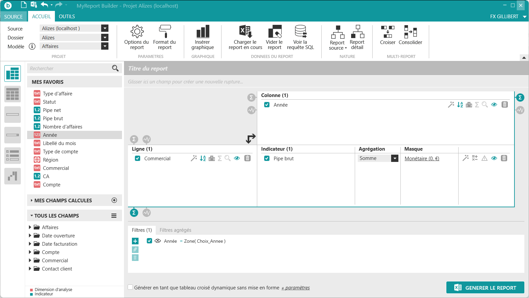Click the Rechercher search field
Viewport: 529px width, 298px height.
pos(69,69)
